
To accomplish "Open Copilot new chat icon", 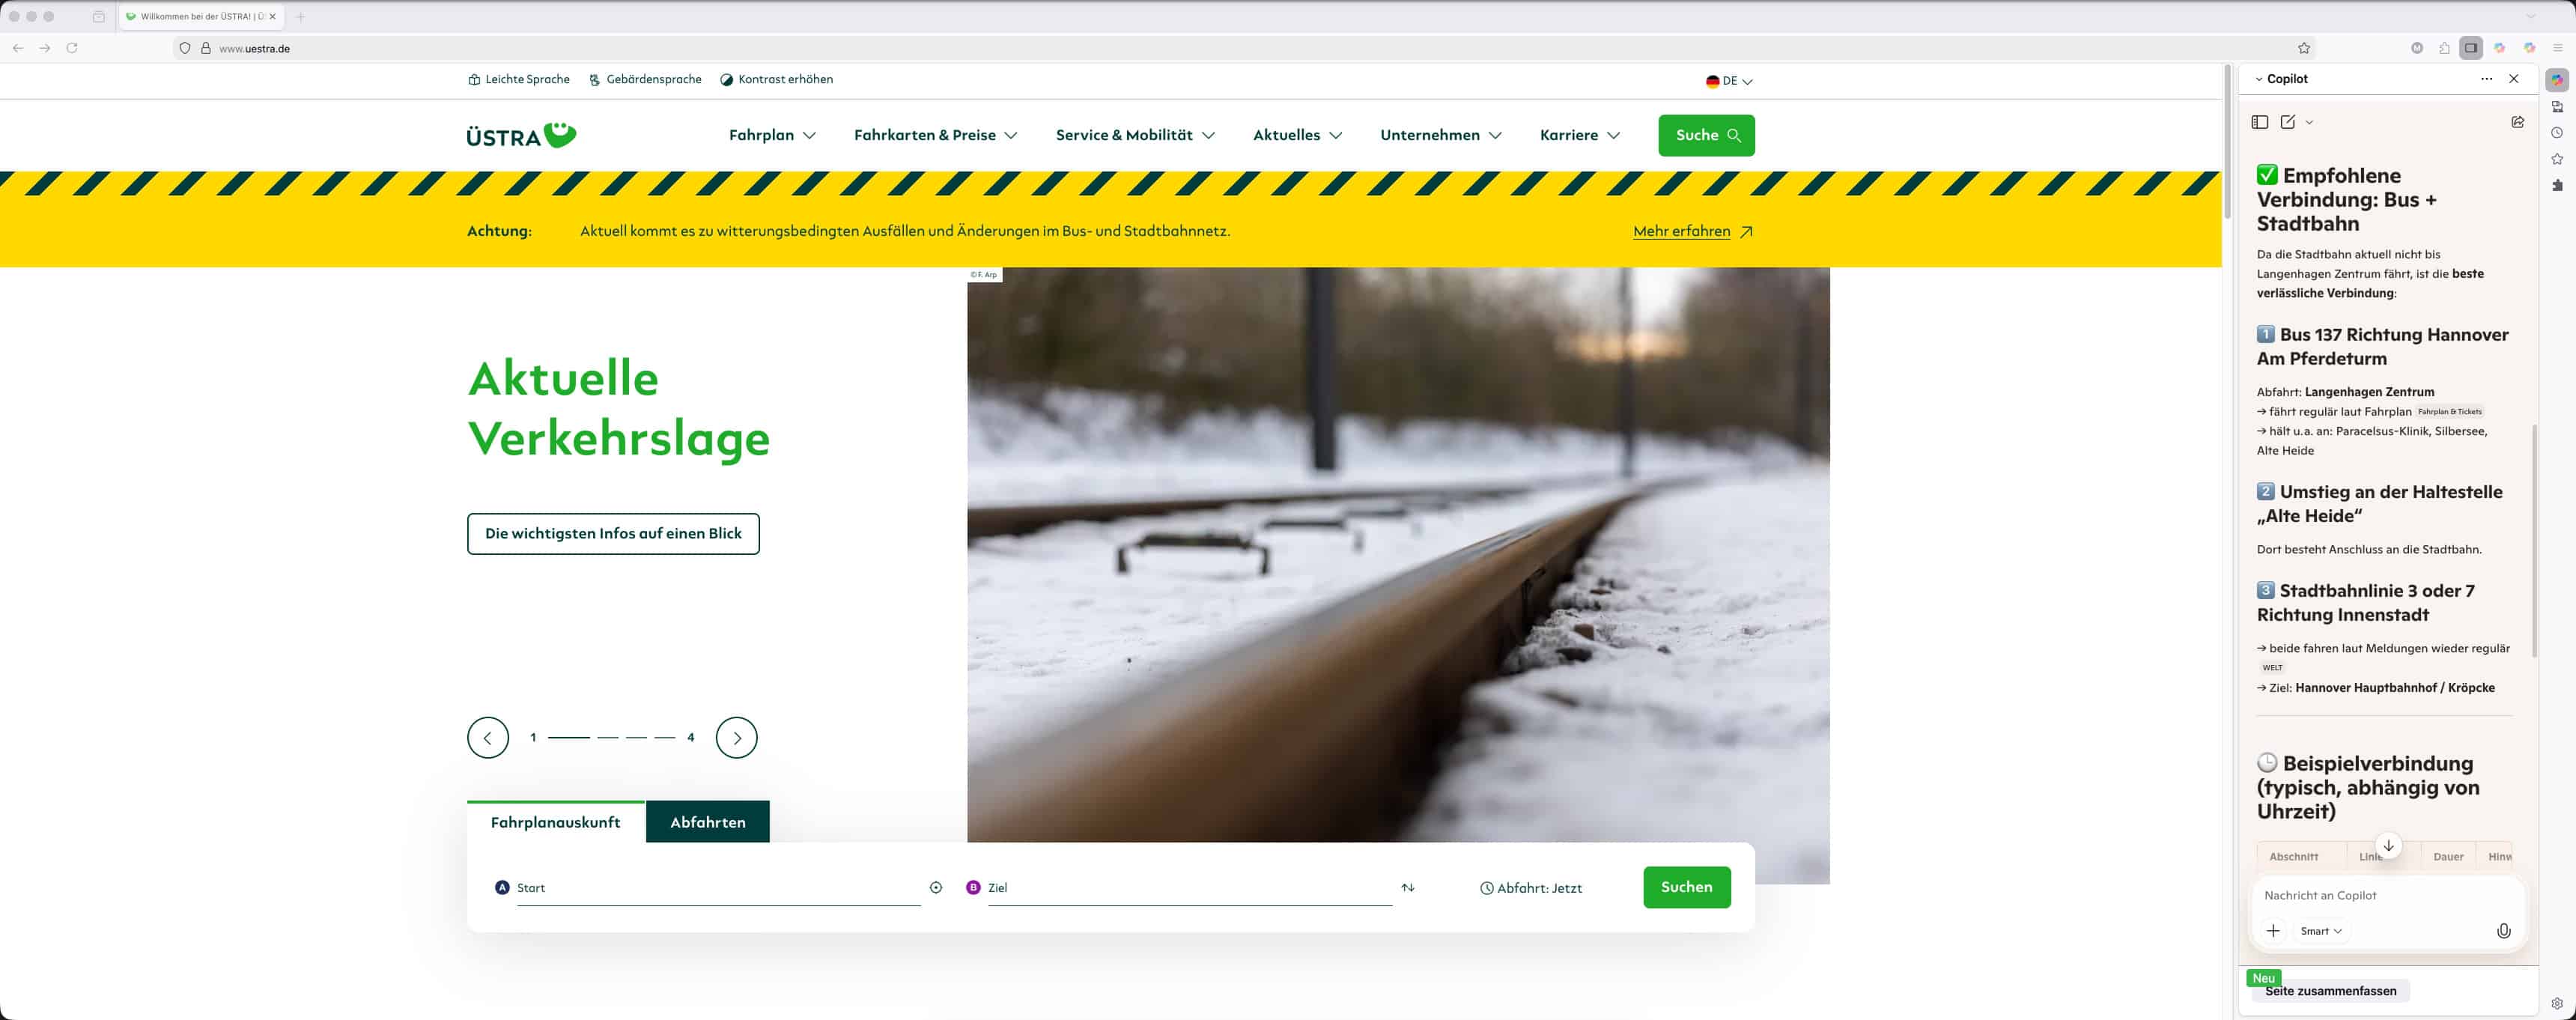I will [x=2288, y=122].
